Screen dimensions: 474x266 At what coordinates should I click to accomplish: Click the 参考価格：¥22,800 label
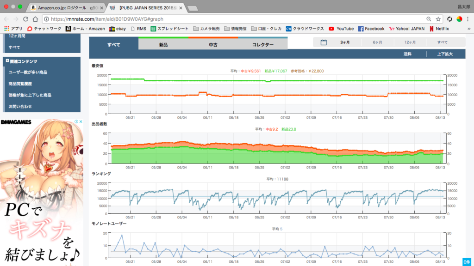[307, 71]
